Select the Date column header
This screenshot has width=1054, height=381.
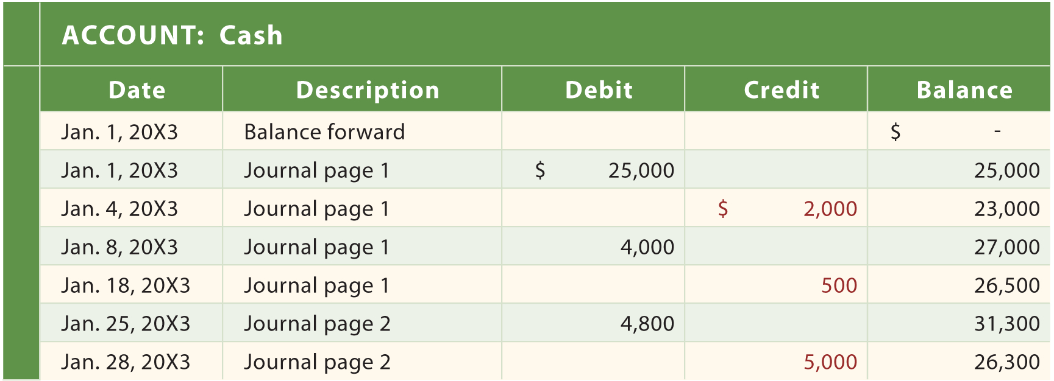point(137,90)
